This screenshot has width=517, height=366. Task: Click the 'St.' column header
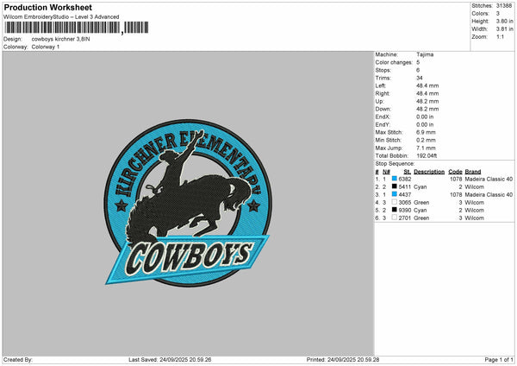[x=408, y=172]
